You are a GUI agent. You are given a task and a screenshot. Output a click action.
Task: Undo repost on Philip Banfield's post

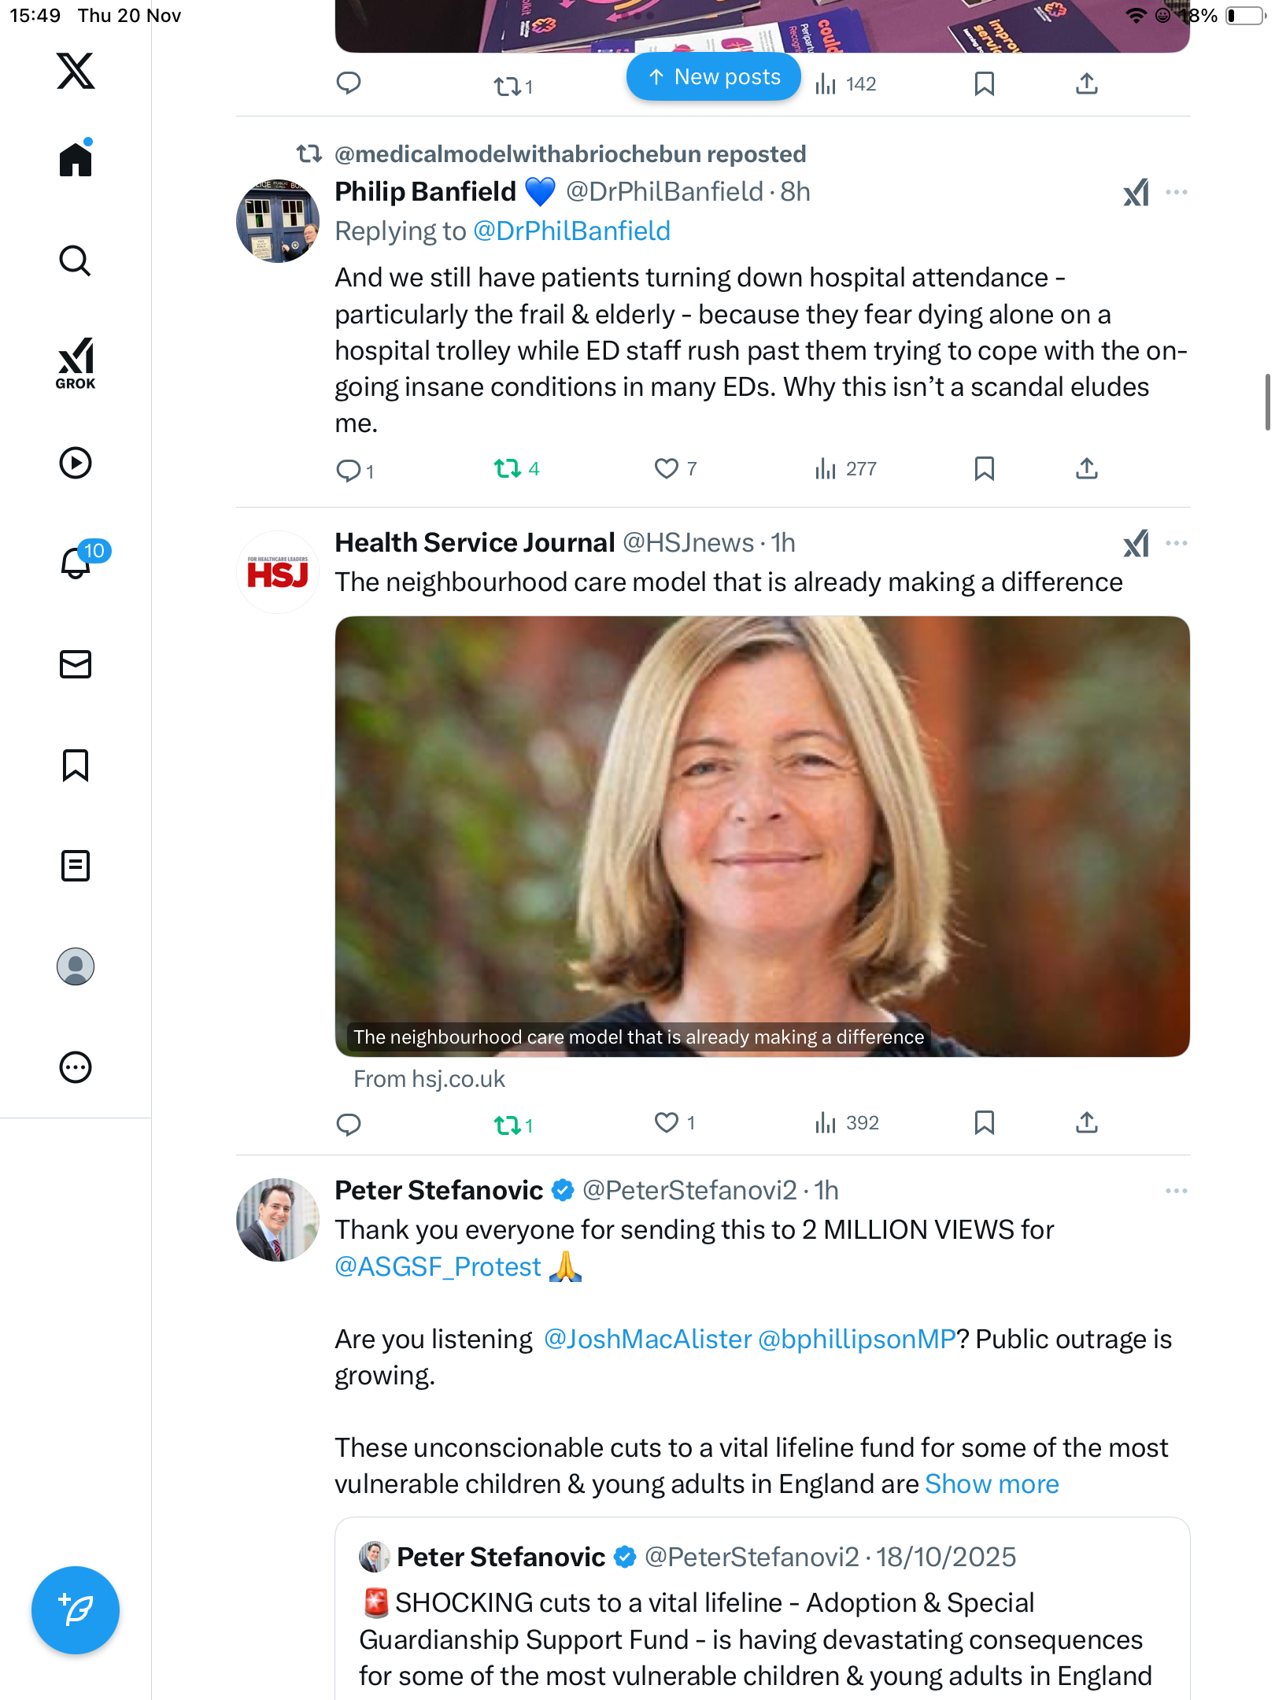tap(508, 469)
